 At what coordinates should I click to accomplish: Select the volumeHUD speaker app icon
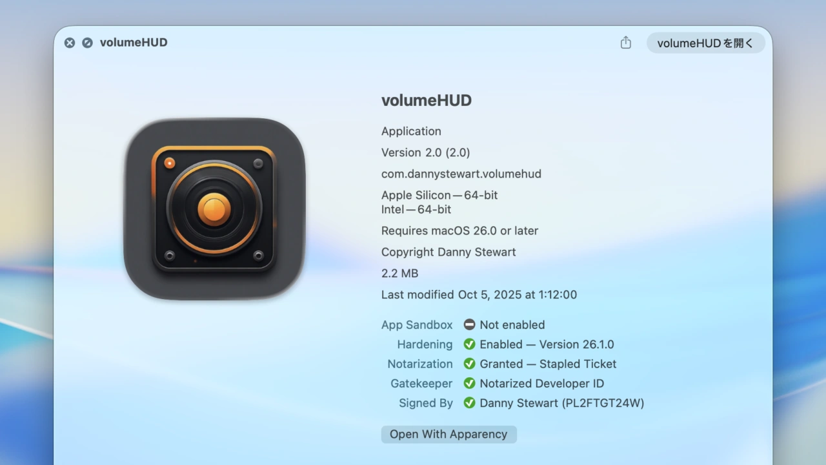(214, 208)
